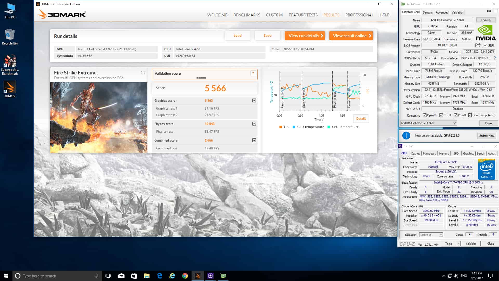This screenshot has width=499, height=281.
Task: Open Chrome from the taskbar
Action: click(185, 276)
